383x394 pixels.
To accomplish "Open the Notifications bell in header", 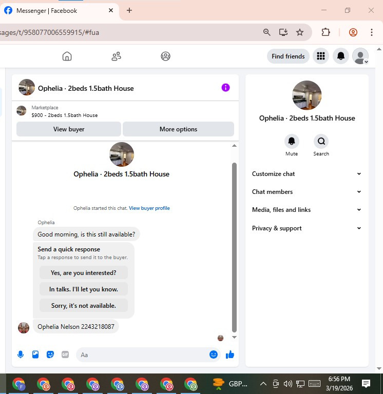I will (x=341, y=56).
